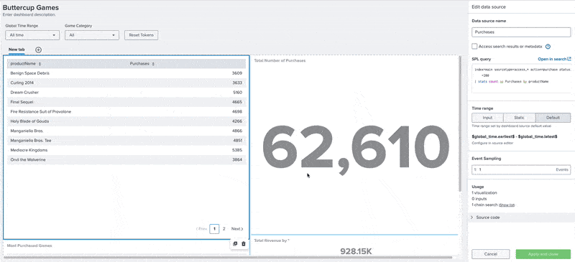Sort by productName column arrows
The width and height of the screenshot is (575, 262).
click(40, 64)
